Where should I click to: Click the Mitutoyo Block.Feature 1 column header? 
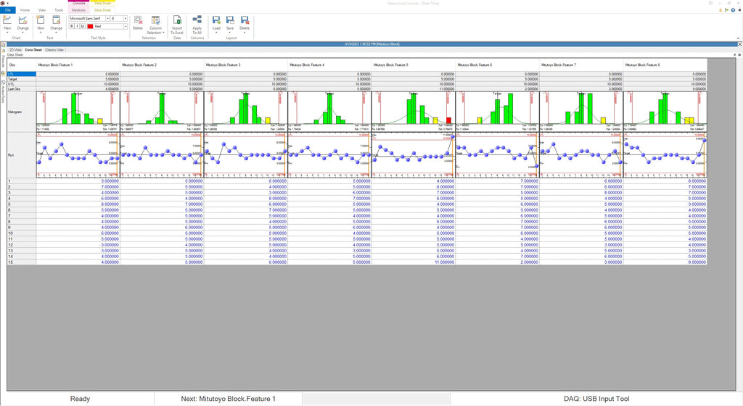(78, 65)
